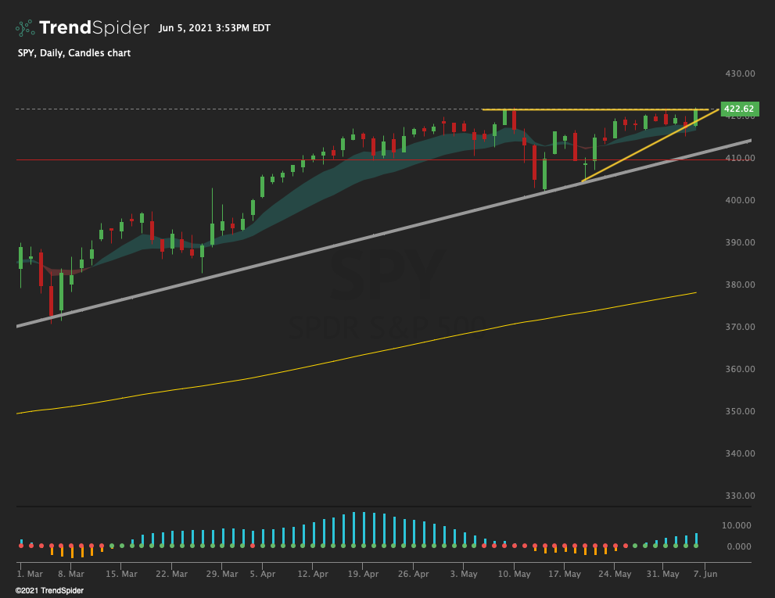Click the "24. May" date label
This screenshot has height=598, width=775.
615,574
